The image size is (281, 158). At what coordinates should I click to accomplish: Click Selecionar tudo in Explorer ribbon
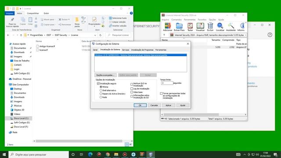pos(118,18)
